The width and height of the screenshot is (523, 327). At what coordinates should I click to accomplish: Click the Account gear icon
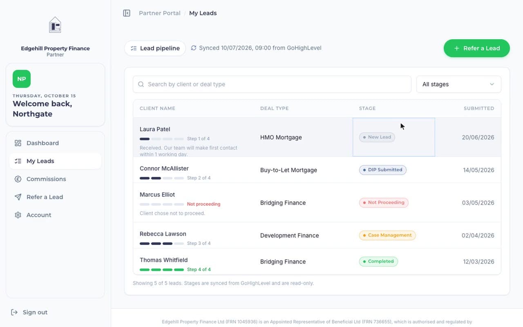coord(18,215)
